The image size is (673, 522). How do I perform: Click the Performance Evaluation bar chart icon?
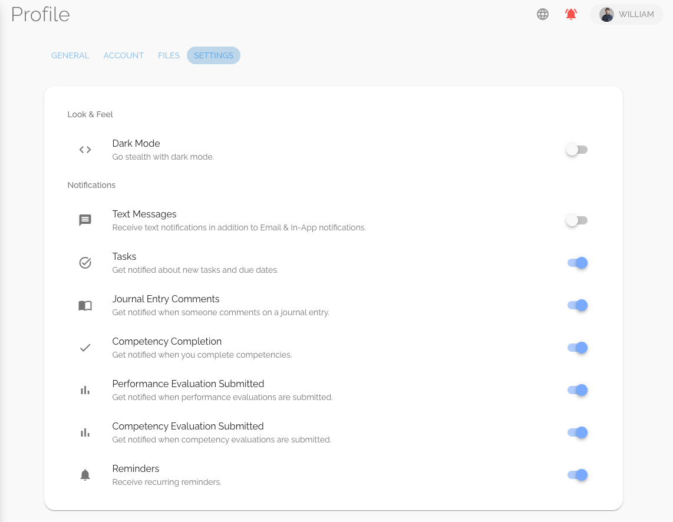[x=85, y=390]
